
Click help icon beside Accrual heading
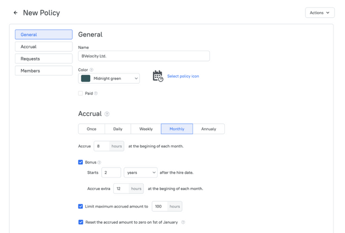(x=107, y=114)
